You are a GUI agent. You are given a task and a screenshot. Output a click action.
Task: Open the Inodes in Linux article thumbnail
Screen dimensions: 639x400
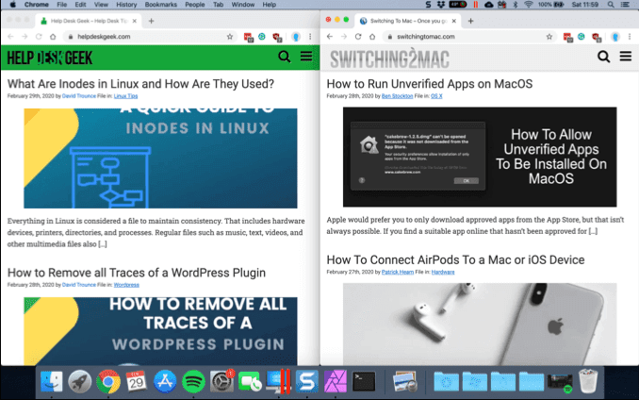[x=160, y=158]
